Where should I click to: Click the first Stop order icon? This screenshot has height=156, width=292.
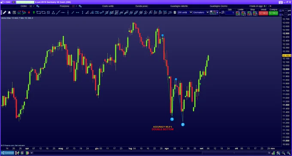250,13
